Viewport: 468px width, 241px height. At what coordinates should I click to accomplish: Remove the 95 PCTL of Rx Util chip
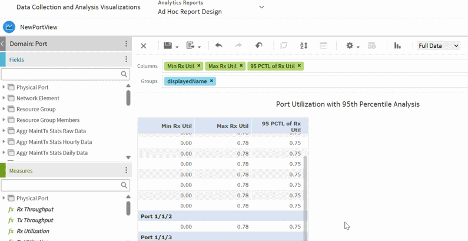299,65
